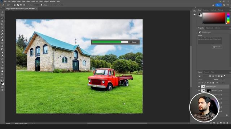The height and width of the screenshot is (129, 231).
Task: Switch to the Channels tab
Action: tap(206, 72)
